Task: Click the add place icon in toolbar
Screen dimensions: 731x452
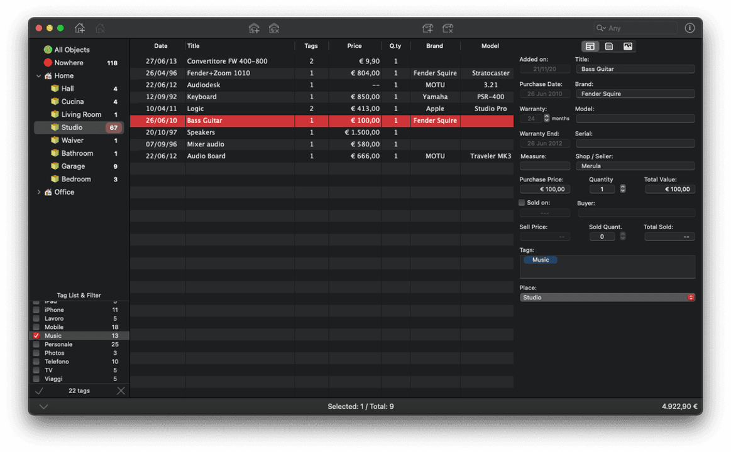Action: [x=254, y=28]
